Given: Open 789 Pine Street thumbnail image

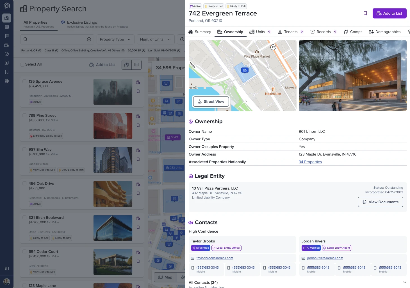Looking at the screenshot, I should pyautogui.click(x=113, y=126).
